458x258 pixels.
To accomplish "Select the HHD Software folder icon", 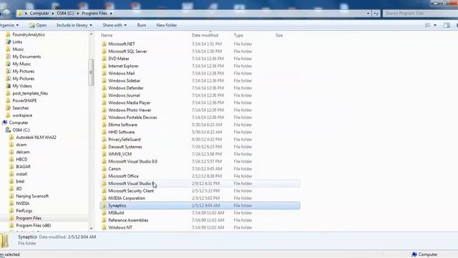I will 104,132.
